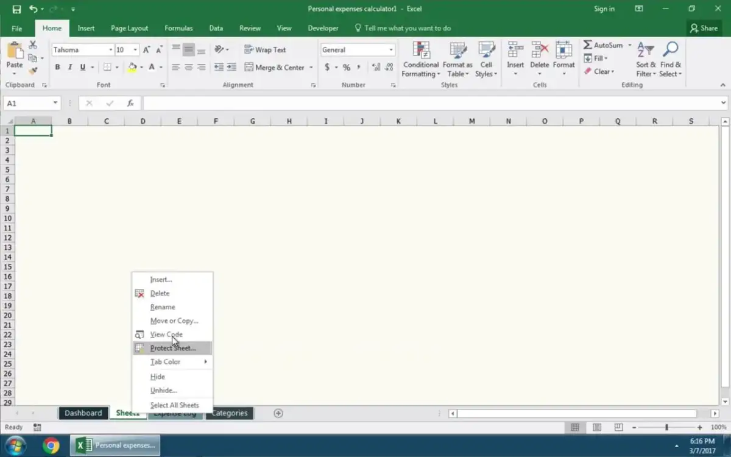Click the Format Painter brush icon
The image size is (731, 457).
33,71
